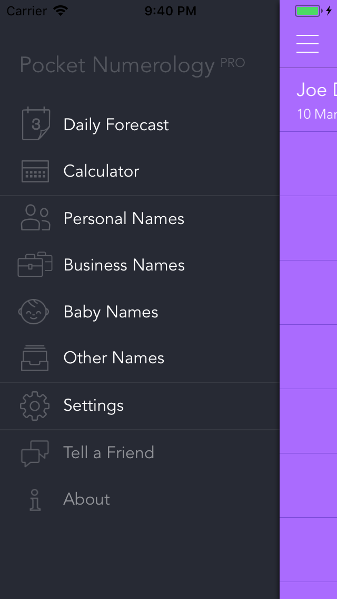Screen dimensions: 337x599
Task: Open the hamburger menu on the purple panel
Action: pos(308,44)
